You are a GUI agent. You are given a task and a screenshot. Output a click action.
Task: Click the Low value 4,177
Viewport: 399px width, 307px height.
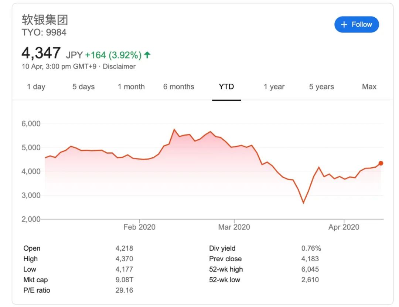pyautogui.click(x=124, y=269)
